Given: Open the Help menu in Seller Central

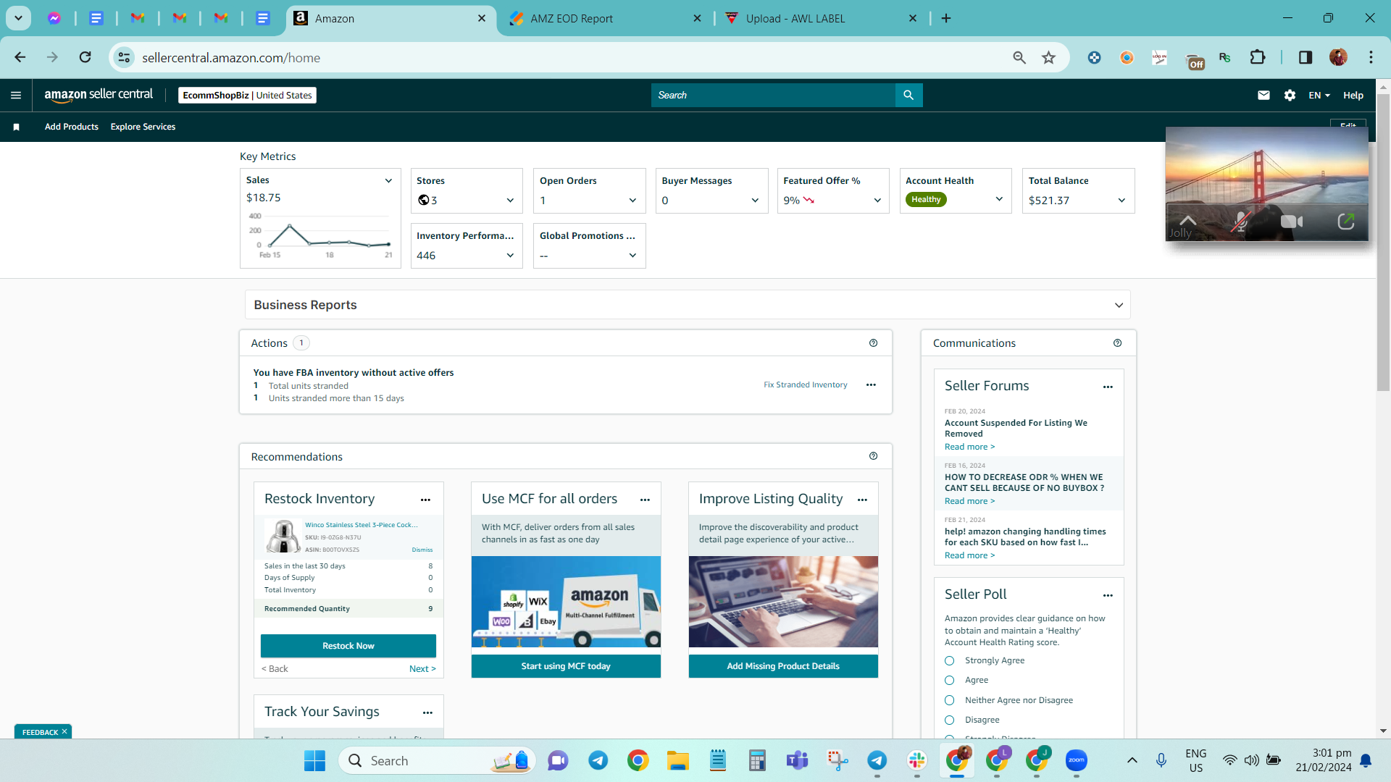Looking at the screenshot, I should tap(1353, 95).
